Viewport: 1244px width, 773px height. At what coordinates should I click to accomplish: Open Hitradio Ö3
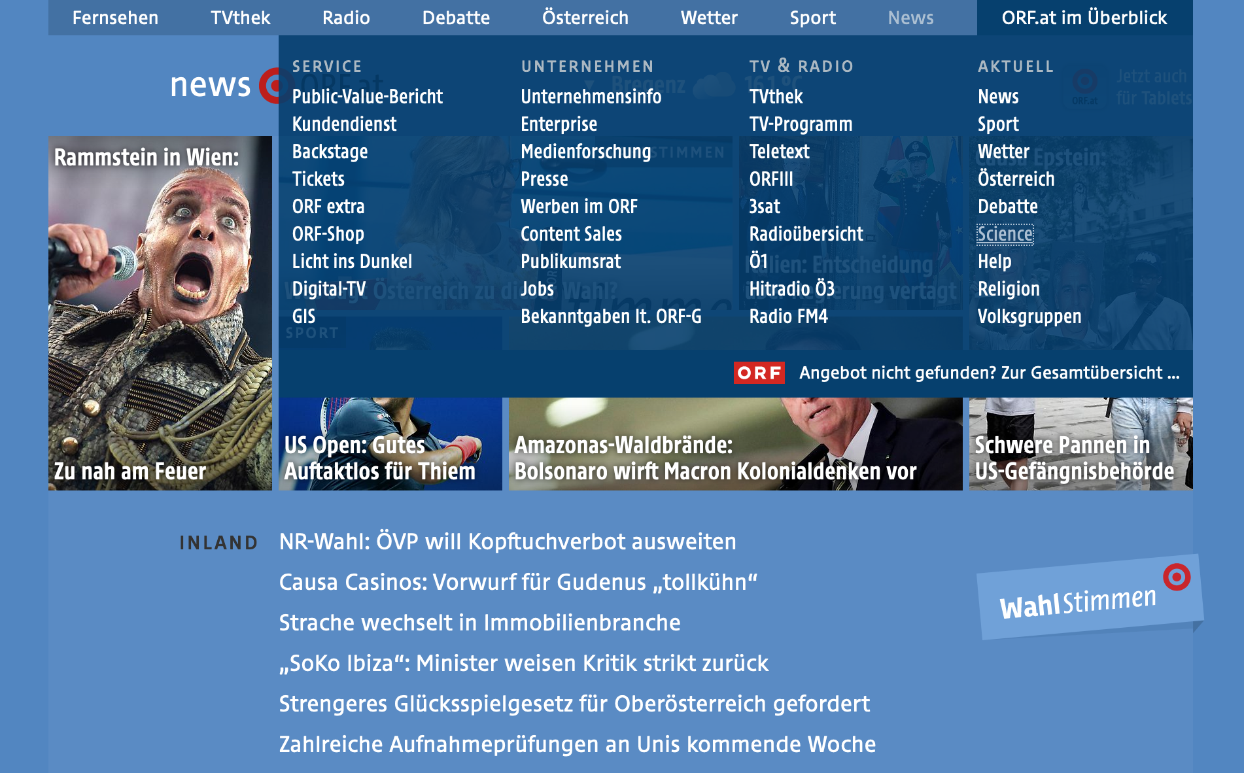(791, 289)
